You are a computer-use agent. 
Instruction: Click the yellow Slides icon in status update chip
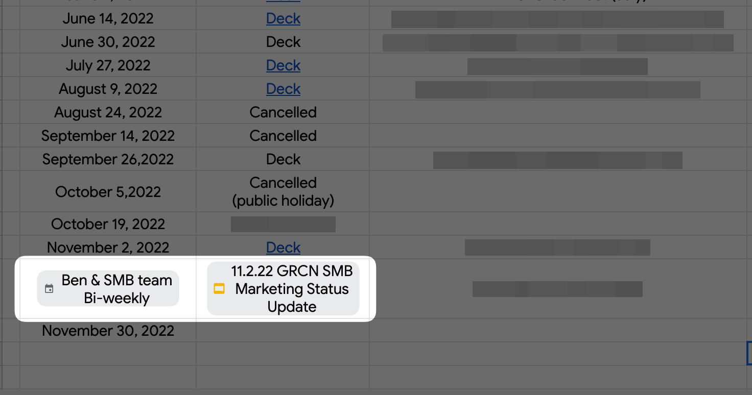point(219,289)
